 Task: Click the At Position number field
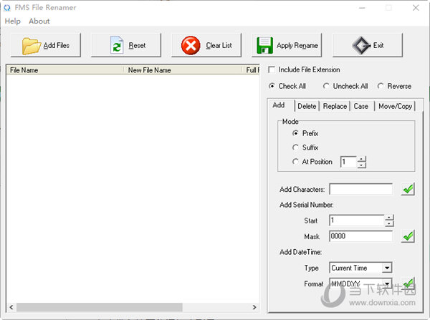(x=348, y=162)
